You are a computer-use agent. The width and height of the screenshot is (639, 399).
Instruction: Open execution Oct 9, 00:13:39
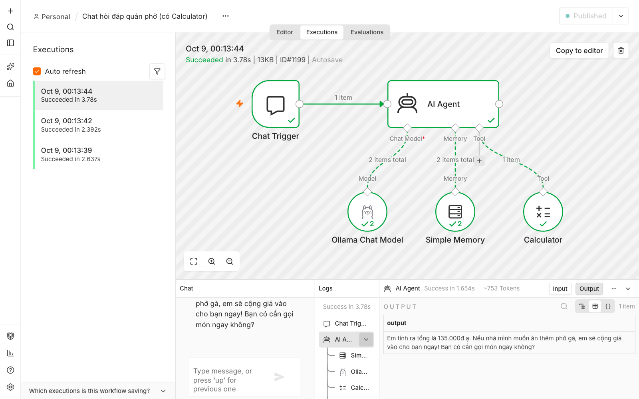tap(99, 154)
